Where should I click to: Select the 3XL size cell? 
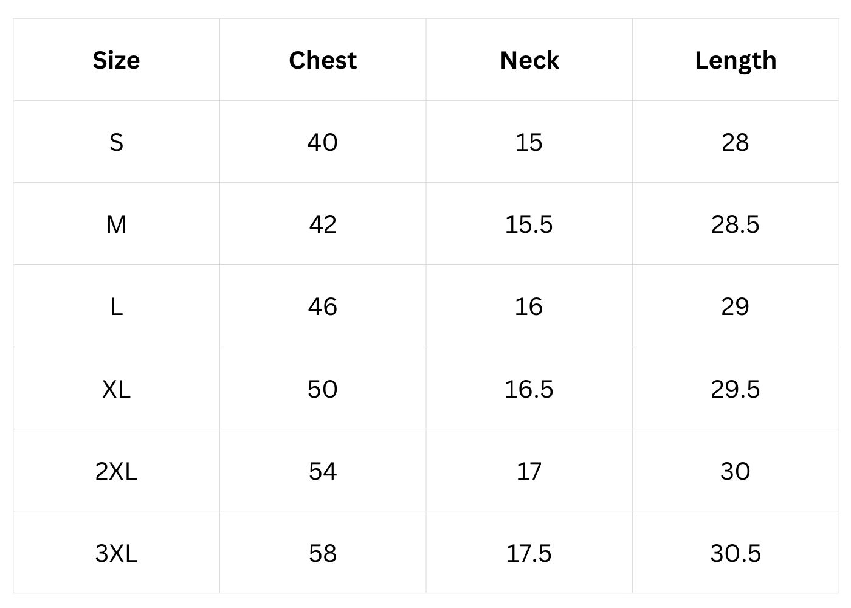pyautogui.click(x=116, y=553)
